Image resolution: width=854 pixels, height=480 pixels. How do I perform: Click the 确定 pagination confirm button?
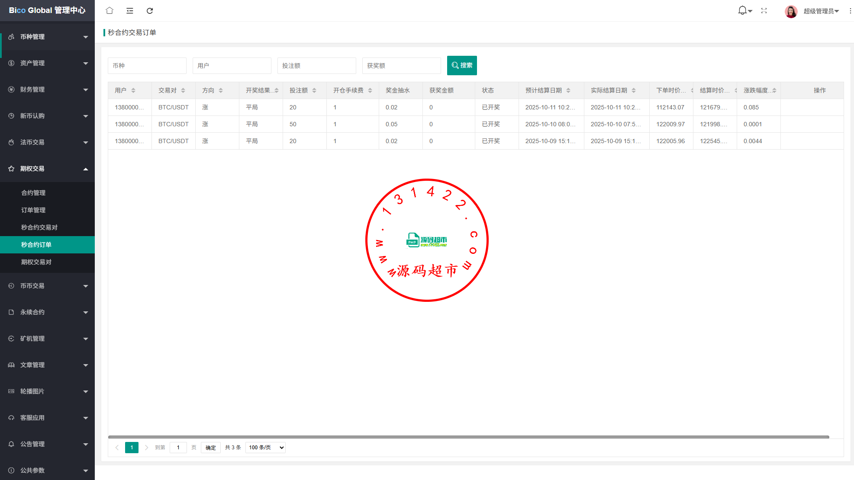[x=211, y=448]
